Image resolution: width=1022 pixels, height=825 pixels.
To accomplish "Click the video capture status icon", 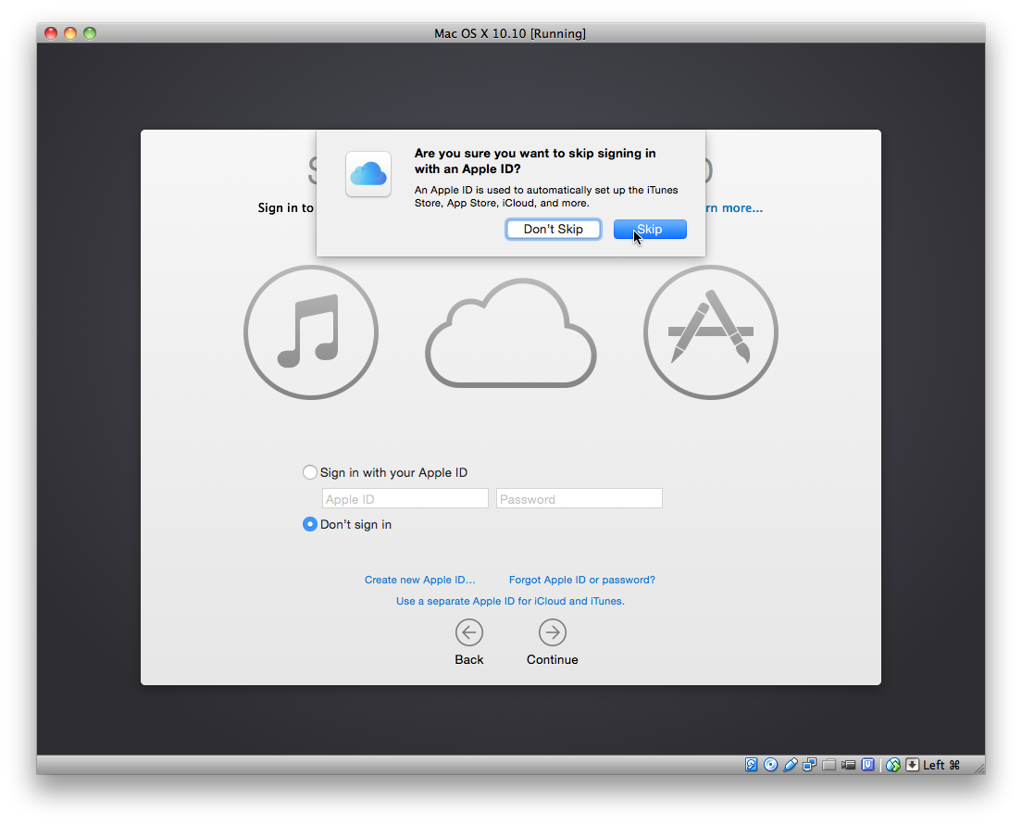I will click(x=848, y=765).
